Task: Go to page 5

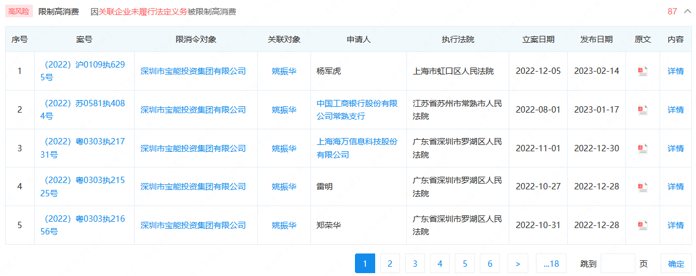Action: click(x=465, y=263)
